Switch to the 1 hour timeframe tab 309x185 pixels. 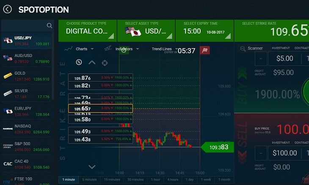click(155, 180)
